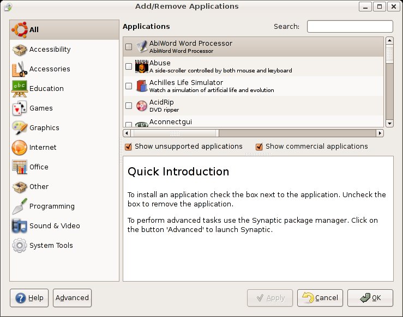This screenshot has height=317, width=403.
Task: Click the Programming trowel icon
Action: pyautogui.click(x=19, y=206)
